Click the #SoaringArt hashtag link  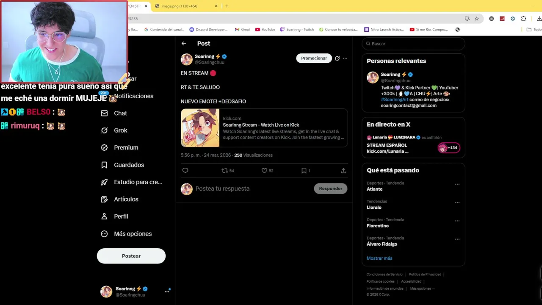tap(394, 100)
